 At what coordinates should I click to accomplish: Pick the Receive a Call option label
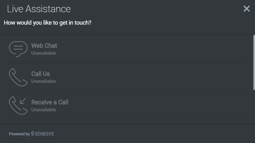pyautogui.click(x=50, y=102)
